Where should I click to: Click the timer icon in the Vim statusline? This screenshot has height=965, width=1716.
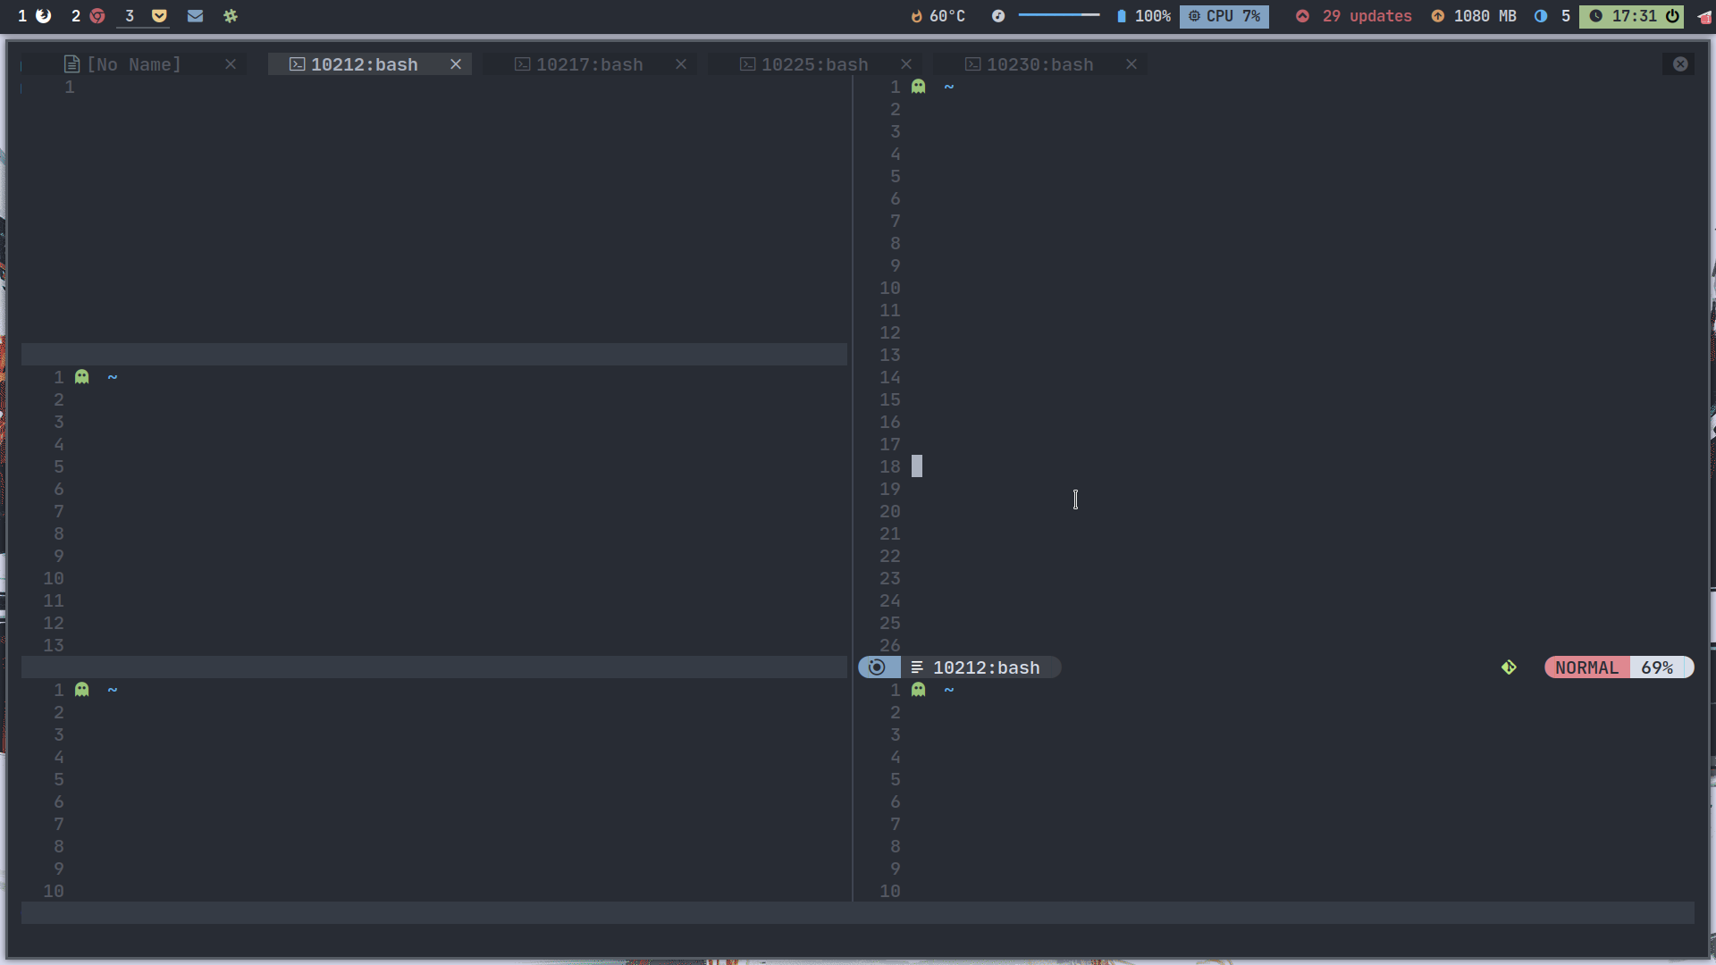coord(877,667)
